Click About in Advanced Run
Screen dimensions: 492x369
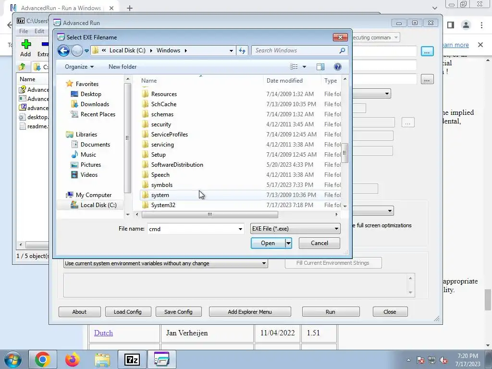(79, 312)
